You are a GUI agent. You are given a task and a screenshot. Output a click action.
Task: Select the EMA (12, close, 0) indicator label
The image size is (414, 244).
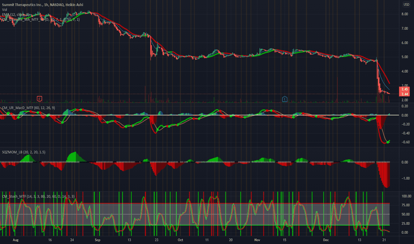pos(16,15)
